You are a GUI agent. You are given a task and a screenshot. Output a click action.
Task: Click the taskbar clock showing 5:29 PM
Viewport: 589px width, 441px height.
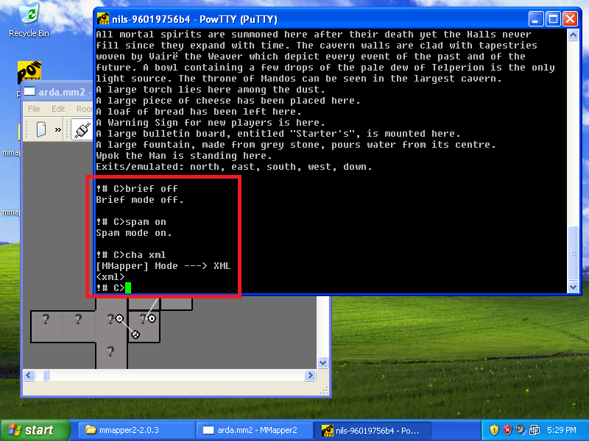pos(562,430)
